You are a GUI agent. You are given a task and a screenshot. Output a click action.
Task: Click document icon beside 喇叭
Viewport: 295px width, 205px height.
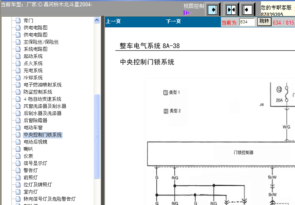[x=18, y=149]
